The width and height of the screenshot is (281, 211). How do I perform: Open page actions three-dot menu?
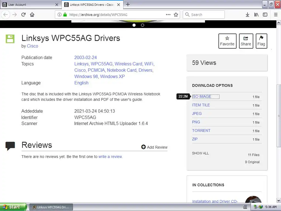168,15
